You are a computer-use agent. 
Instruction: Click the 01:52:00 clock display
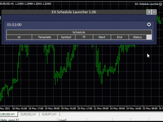(x=14, y=25)
